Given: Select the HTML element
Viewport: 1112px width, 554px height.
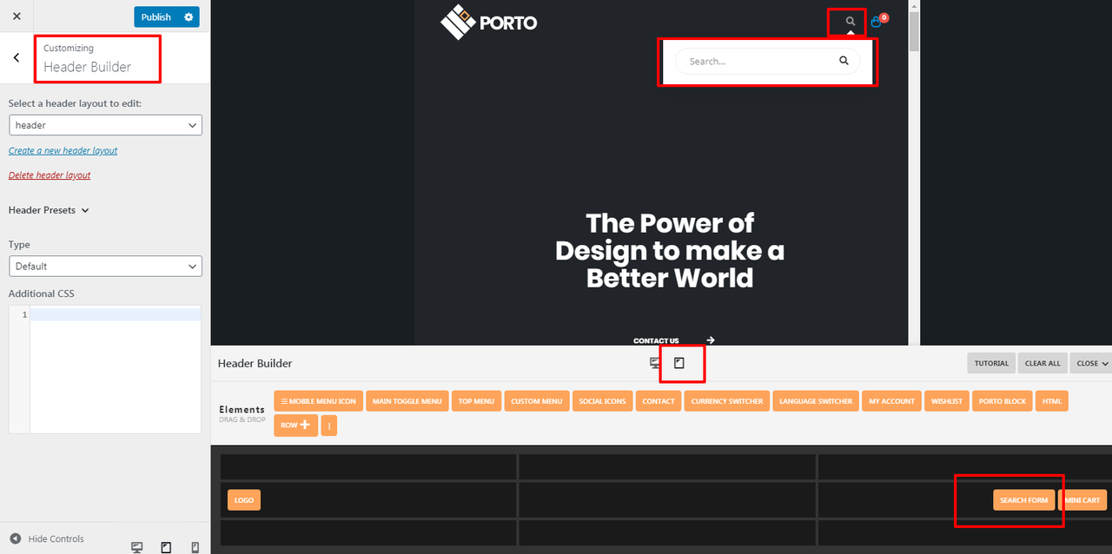Looking at the screenshot, I should pyautogui.click(x=1052, y=401).
